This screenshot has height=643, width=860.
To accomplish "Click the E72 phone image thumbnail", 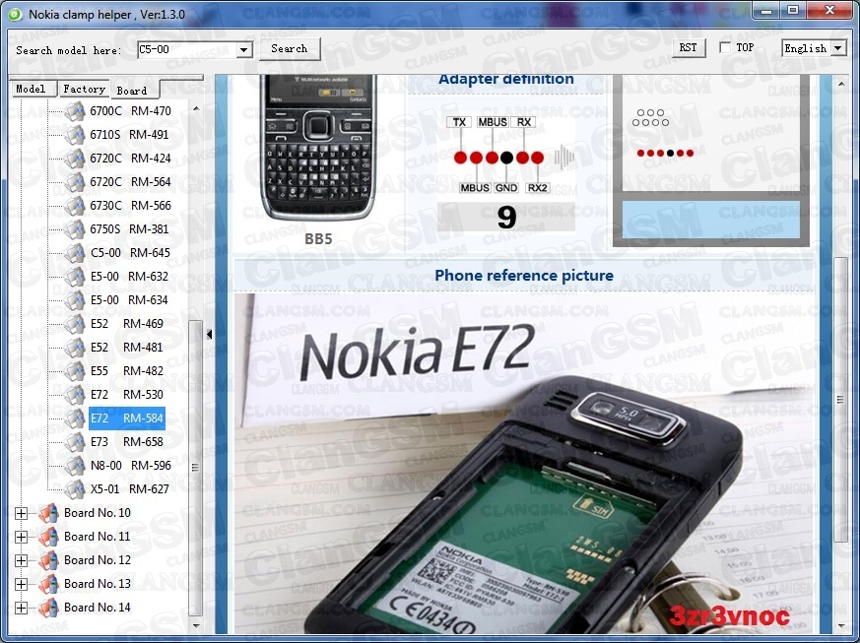I will (318, 148).
